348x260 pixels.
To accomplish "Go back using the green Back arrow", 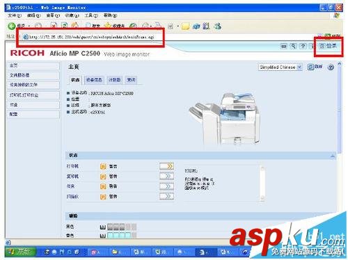I will (12, 26).
